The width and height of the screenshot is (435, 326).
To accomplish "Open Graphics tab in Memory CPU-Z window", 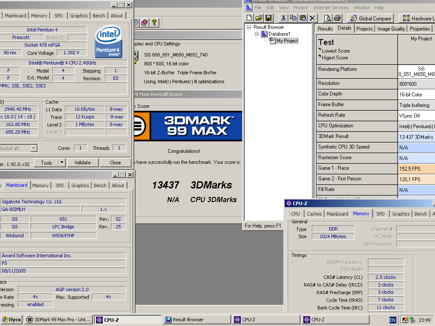I will click(401, 214).
